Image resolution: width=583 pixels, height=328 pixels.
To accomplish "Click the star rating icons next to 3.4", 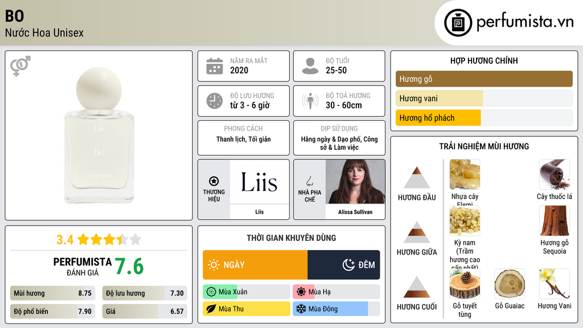I will pos(109,240).
